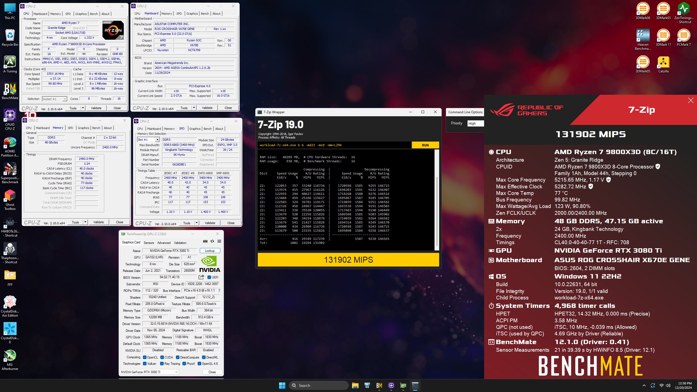Launch Superposition Benchmark icon
The width and height of the screenshot is (697, 392).
(x=10, y=173)
